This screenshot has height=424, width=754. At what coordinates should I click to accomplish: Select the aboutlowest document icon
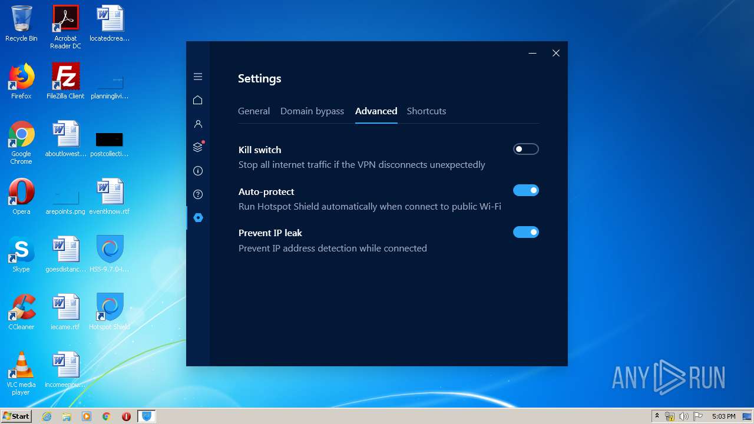pyautogui.click(x=65, y=139)
